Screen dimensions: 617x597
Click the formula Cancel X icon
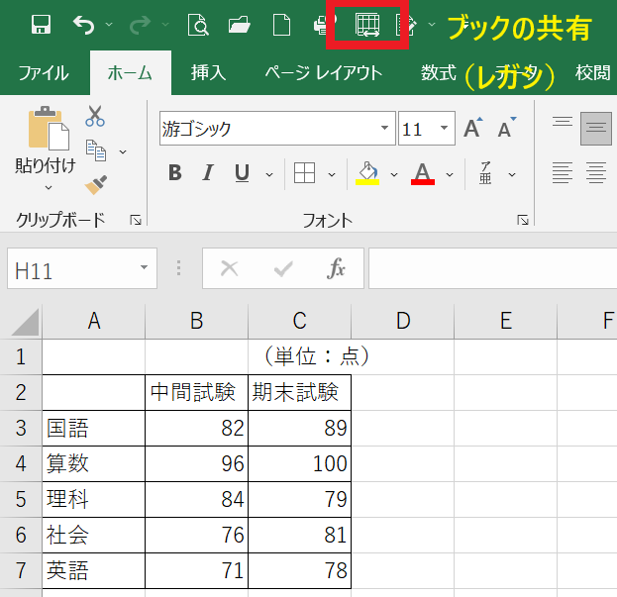click(x=229, y=269)
